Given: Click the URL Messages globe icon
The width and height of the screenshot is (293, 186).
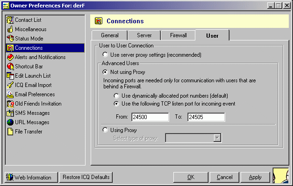Looking at the screenshot, I should point(10,122).
